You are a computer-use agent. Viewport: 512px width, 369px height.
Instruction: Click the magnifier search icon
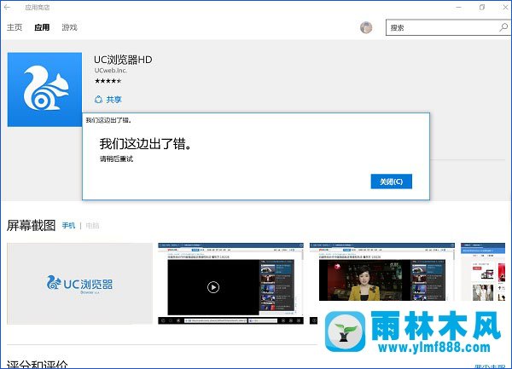pos(503,28)
